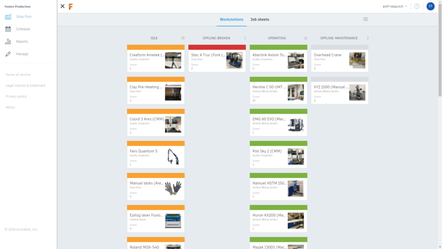
Task: Click OFFLINE: BROKEN column header
Action: (x=216, y=38)
